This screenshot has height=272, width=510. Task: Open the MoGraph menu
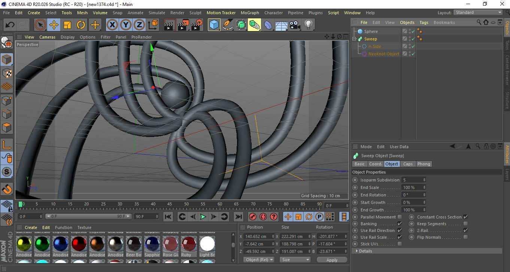point(250,13)
